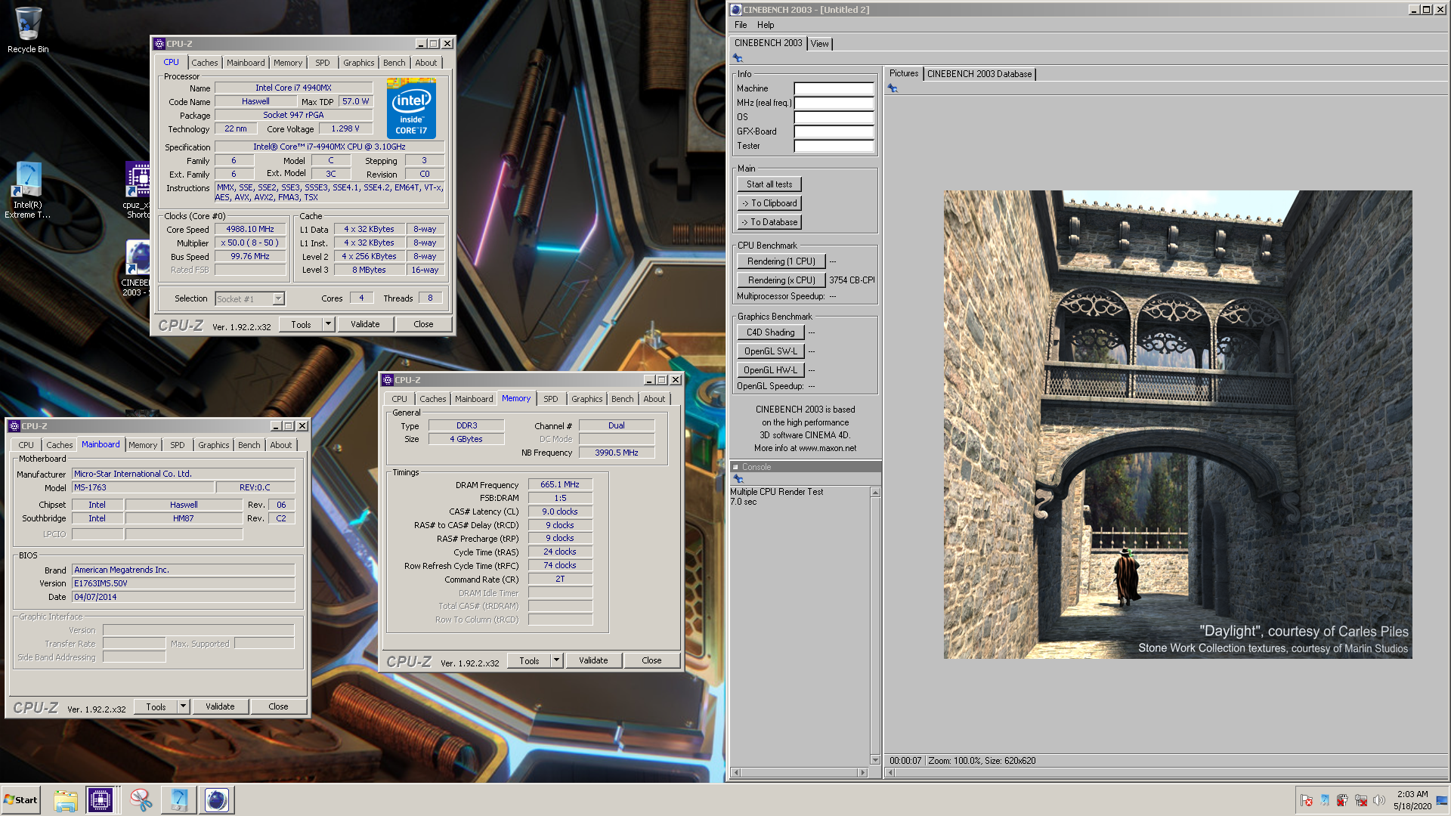
Task: Click the MHz (real freq.) input field
Action: coord(834,103)
